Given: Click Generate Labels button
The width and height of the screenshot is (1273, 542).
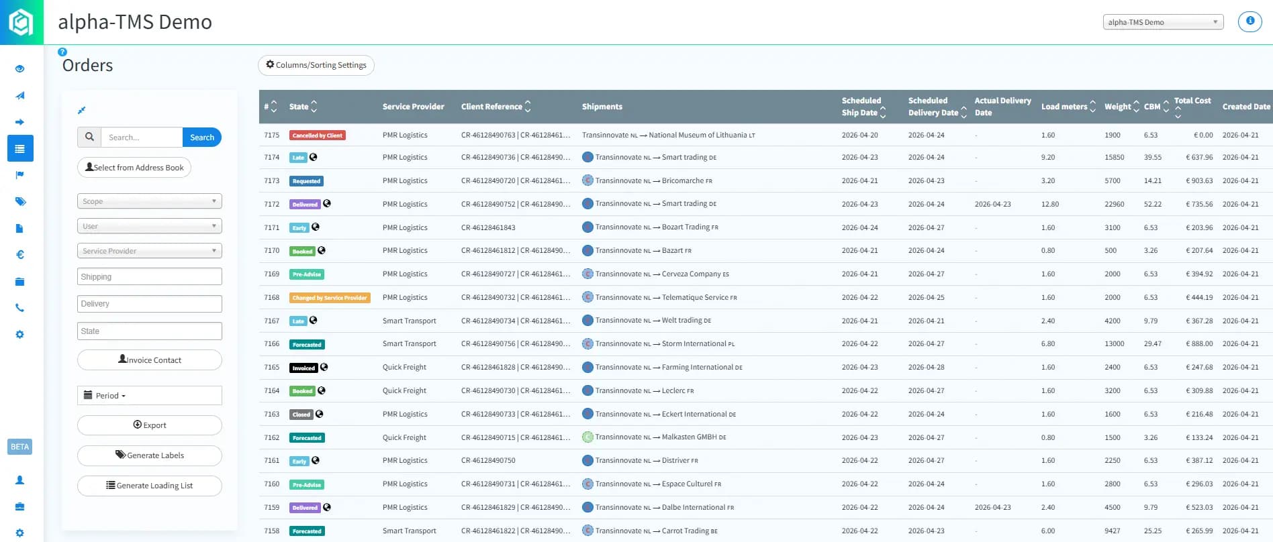Looking at the screenshot, I should point(150,455).
